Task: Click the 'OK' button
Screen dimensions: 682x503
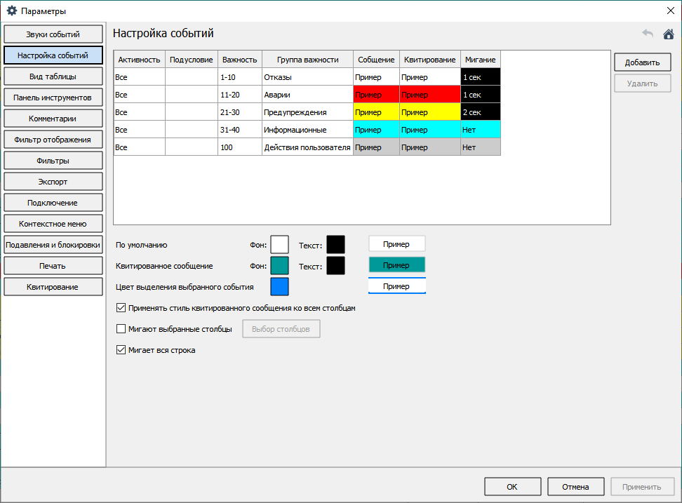Action: 512,487
